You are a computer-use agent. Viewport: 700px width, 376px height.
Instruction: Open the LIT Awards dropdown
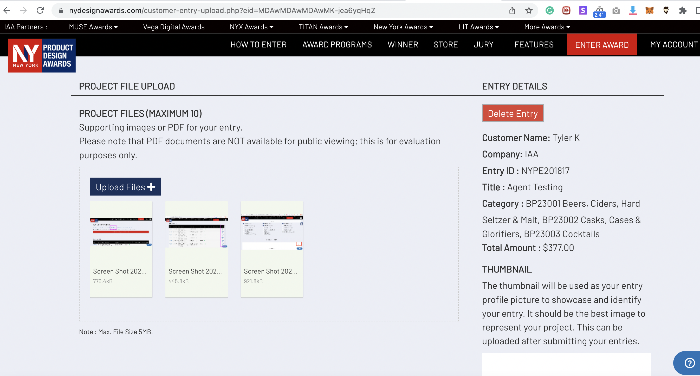tap(478, 27)
